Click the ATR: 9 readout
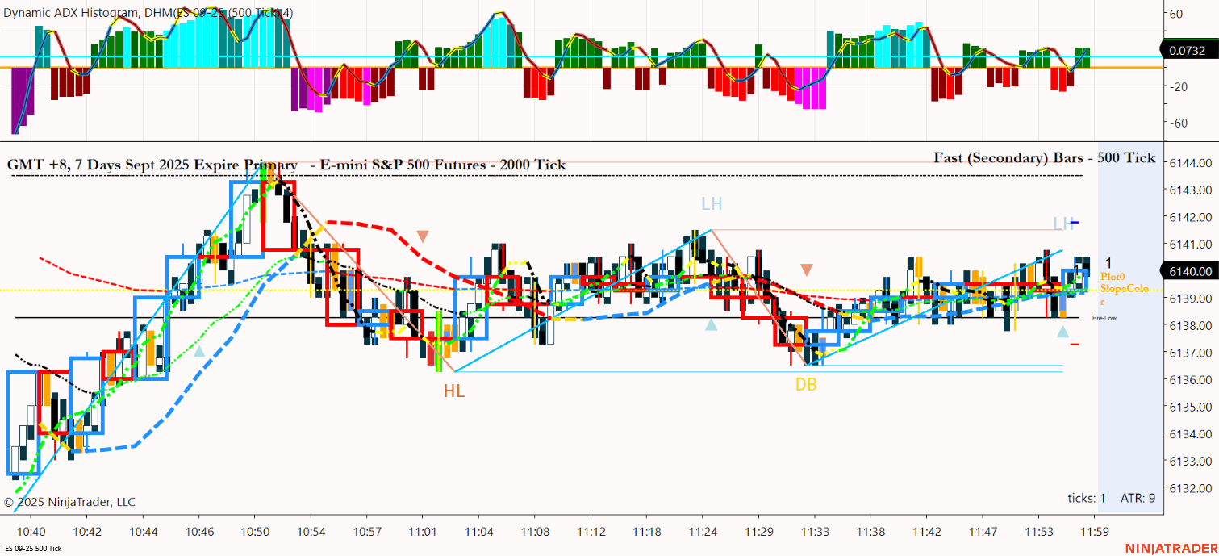Screen dimensions: 1219x556 [1138, 498]
